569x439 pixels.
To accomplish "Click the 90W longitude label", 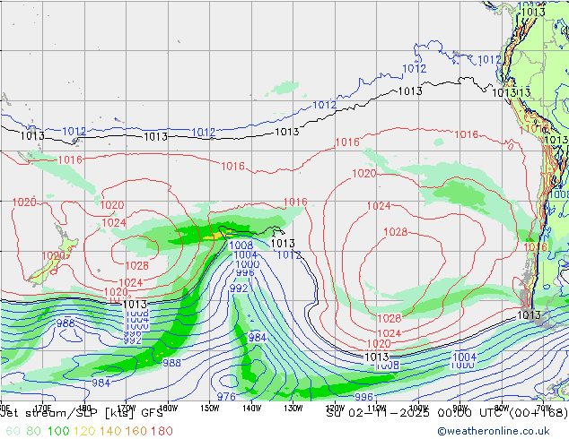I will point(460,408).
